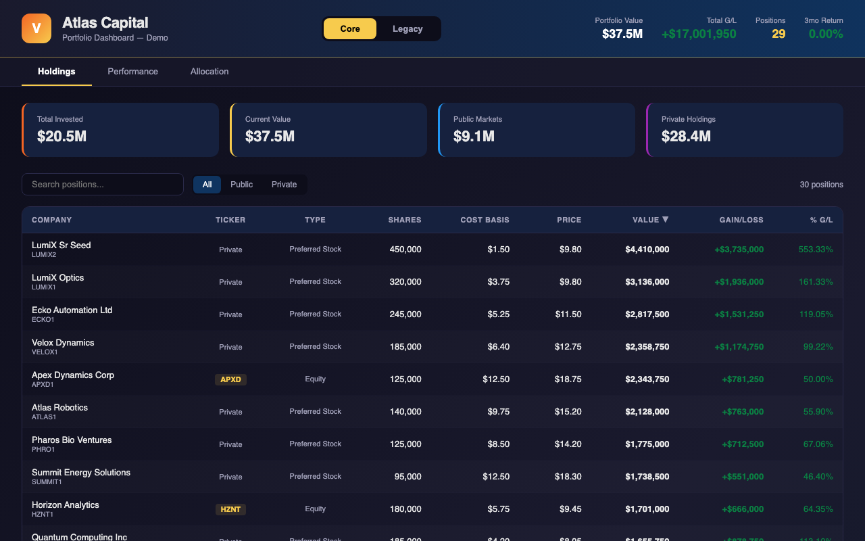Viewport: 865px width, 541px height.
Task: Sort by COST BASIS column header
Action: pos(485,220)
